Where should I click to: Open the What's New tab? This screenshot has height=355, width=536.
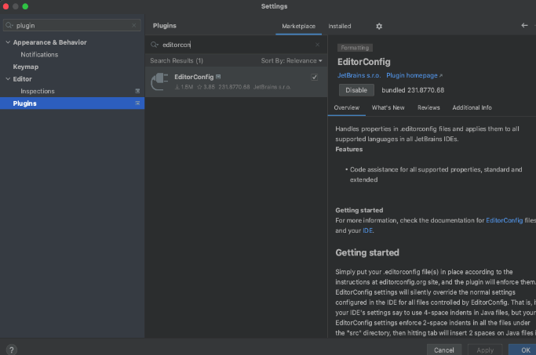[x=388, y=107]
